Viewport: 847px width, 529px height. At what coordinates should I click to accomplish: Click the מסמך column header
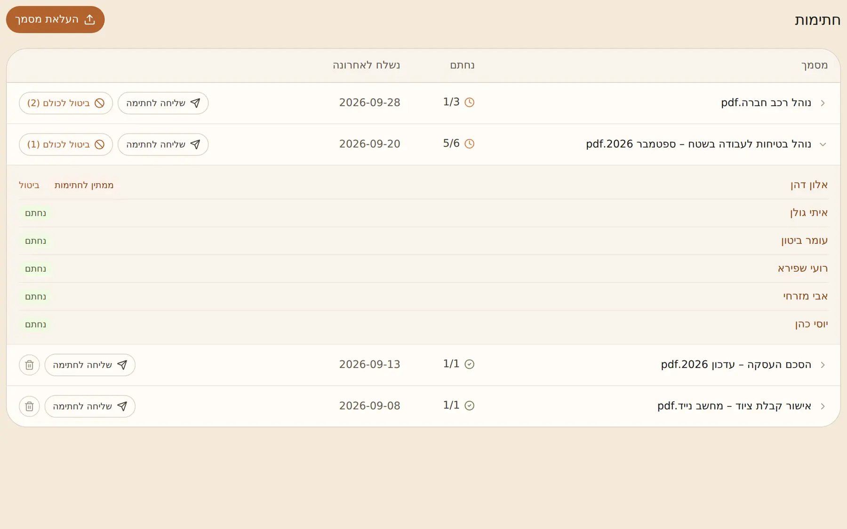coord(814,65)
